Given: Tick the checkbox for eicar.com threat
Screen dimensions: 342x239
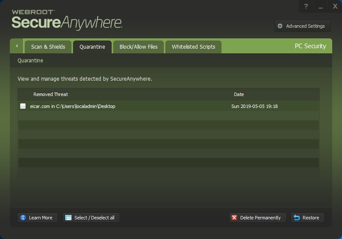Looking at the screenshot, I should (23, 106).
